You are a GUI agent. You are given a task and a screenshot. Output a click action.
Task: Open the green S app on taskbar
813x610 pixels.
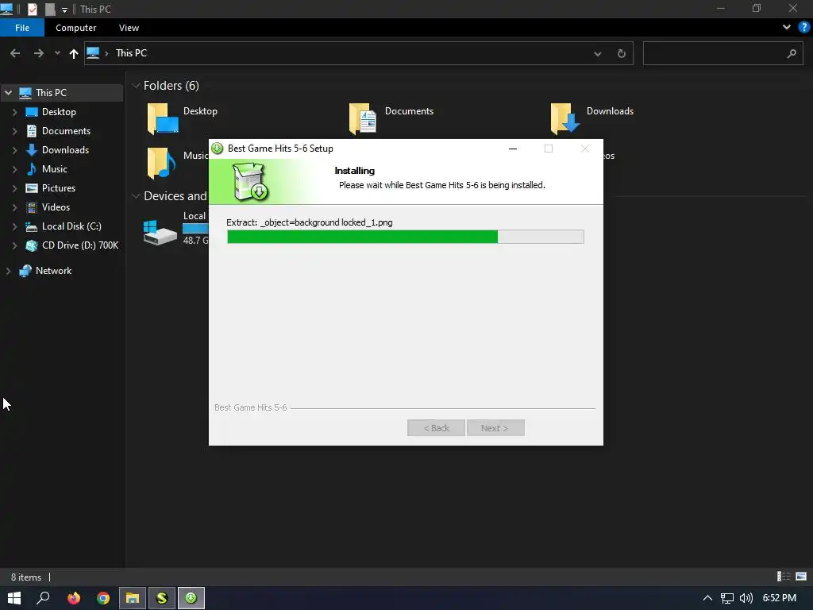pos(162,598)
